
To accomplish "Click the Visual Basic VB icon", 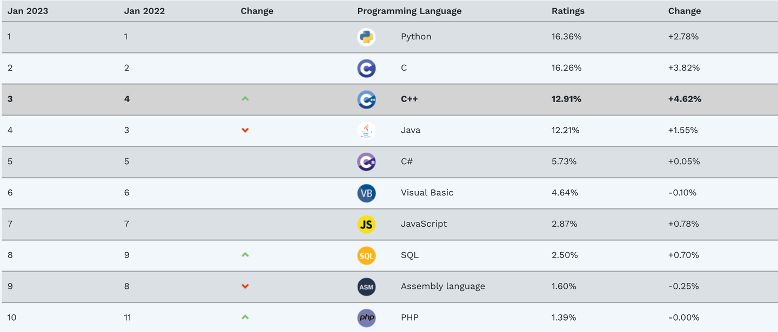I will 366,193.
